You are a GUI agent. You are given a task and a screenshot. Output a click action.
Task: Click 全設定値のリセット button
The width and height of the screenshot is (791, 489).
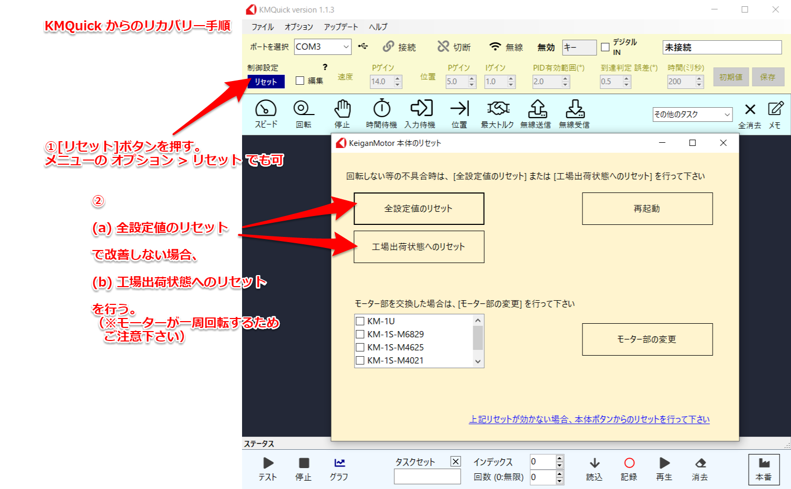click(419, 209)
